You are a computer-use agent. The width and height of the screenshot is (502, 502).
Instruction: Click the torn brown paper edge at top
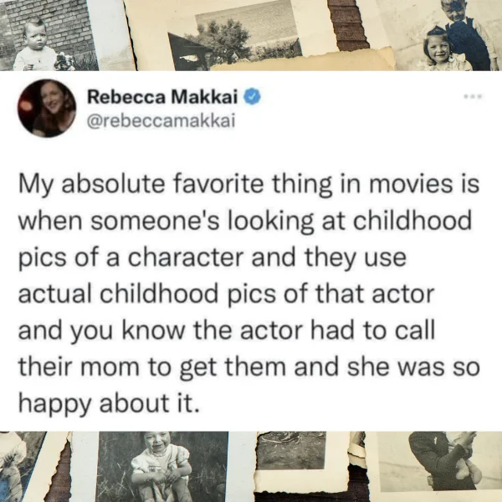pyautogui.click(x=347, y=25)
